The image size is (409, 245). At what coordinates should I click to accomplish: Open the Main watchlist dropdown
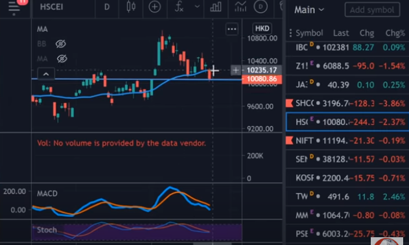309,10
